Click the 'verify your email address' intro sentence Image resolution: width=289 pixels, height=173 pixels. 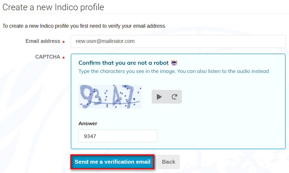click(84, 26)
